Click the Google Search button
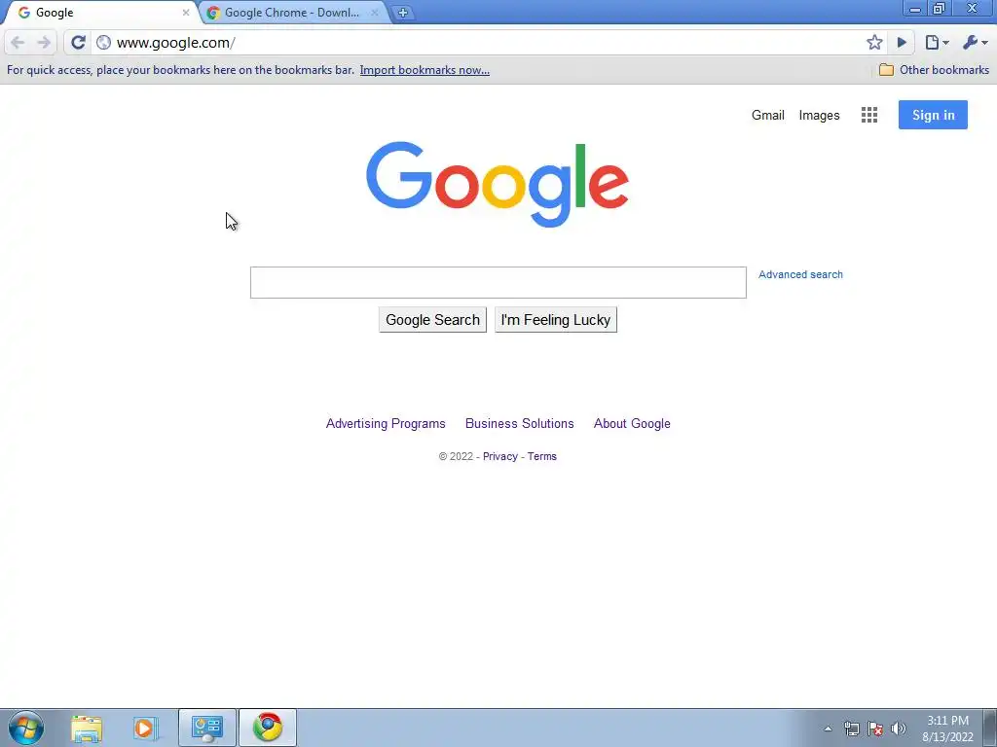The width and height of the screenshot is (997, 747). [x=432, y=319]
